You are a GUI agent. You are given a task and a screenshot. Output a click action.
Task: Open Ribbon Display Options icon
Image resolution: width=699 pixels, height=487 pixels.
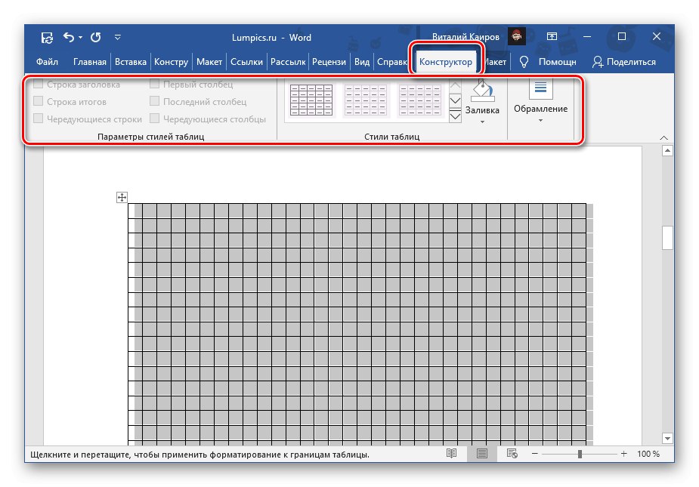552,36
